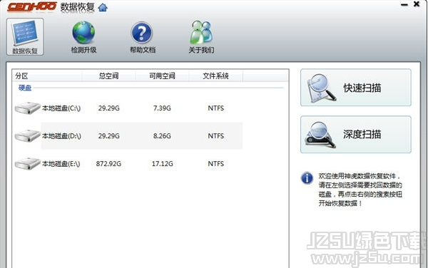This screenshot has height=268, width=428.
Task: Sort by 可用空间 column header
Action: click(x=162, y=76)
